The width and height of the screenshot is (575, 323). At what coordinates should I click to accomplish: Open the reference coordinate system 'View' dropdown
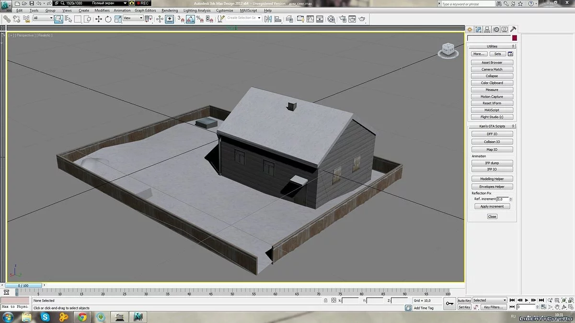(133, 18)
